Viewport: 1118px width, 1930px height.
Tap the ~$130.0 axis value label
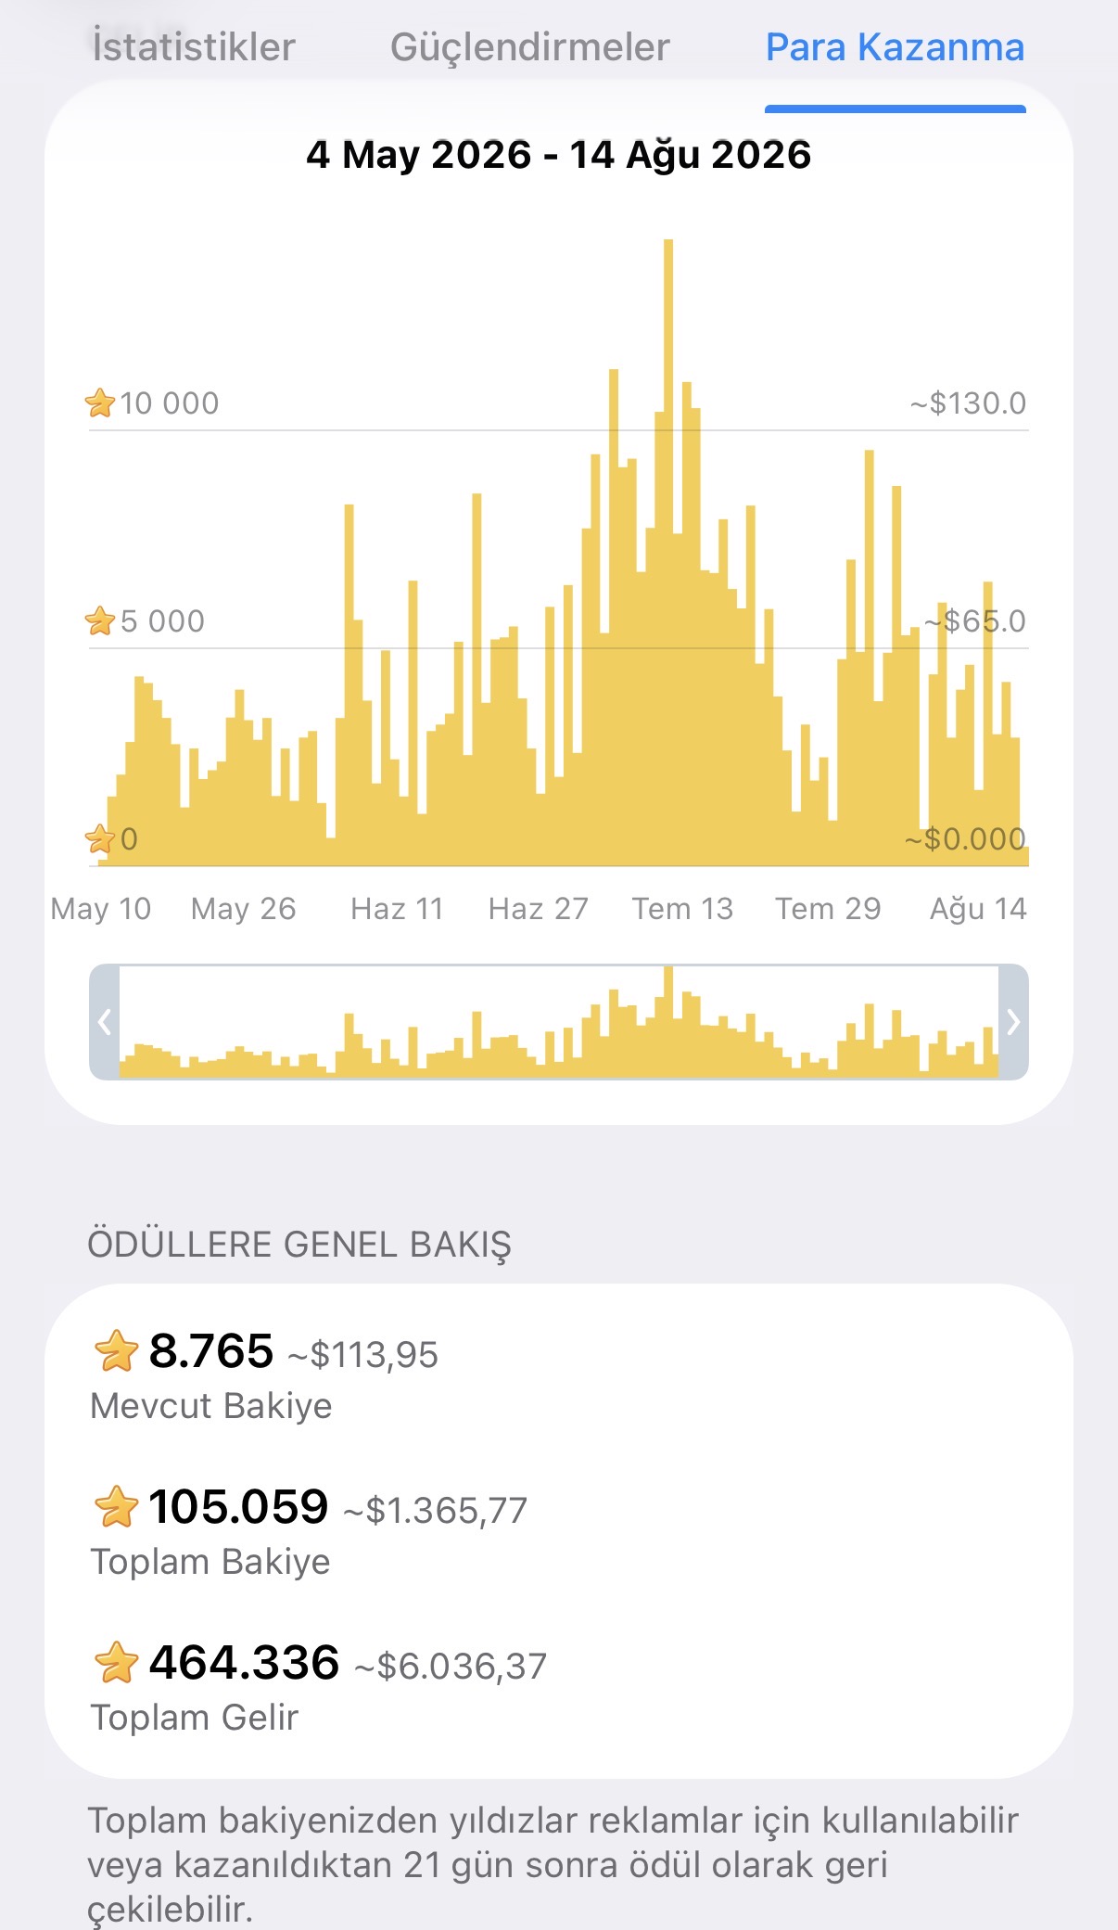(968, 403)
